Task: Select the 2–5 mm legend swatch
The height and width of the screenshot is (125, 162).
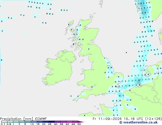Action: [22, 122]
